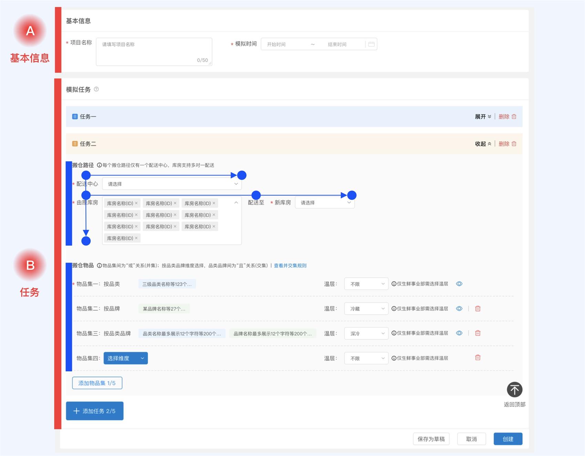Click info icon beside 搬仓路径 hint

(x=99, y=165)
